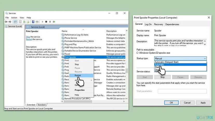Toggle the console tree toolbar icon
The height and width of the screenshot is (121, 215).
(15, 22)
